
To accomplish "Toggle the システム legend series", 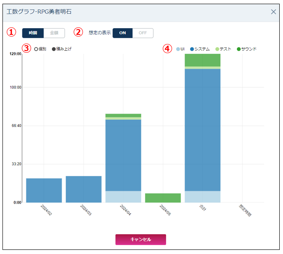I will (x=200, y=49).
